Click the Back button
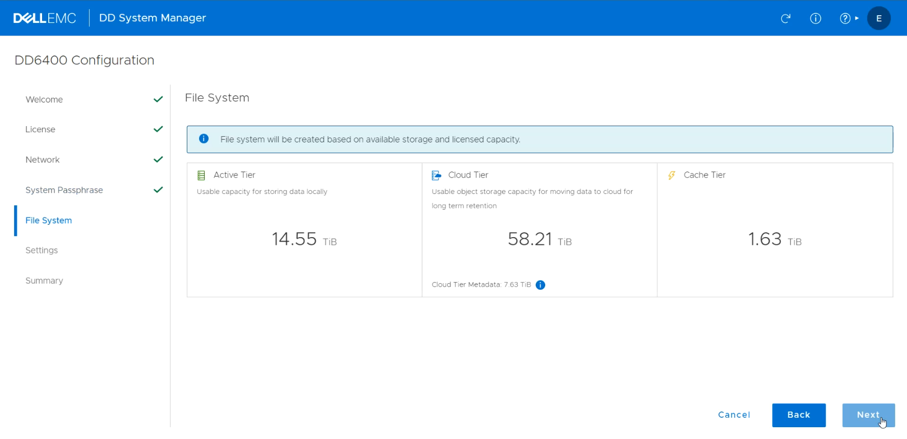Screen dimensions: 907x439 pyautogui.click(x=799, y=415)
